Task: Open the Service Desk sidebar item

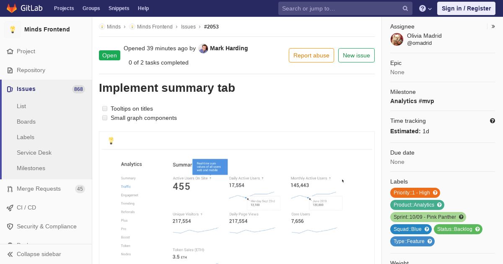Action: [34, 153]
